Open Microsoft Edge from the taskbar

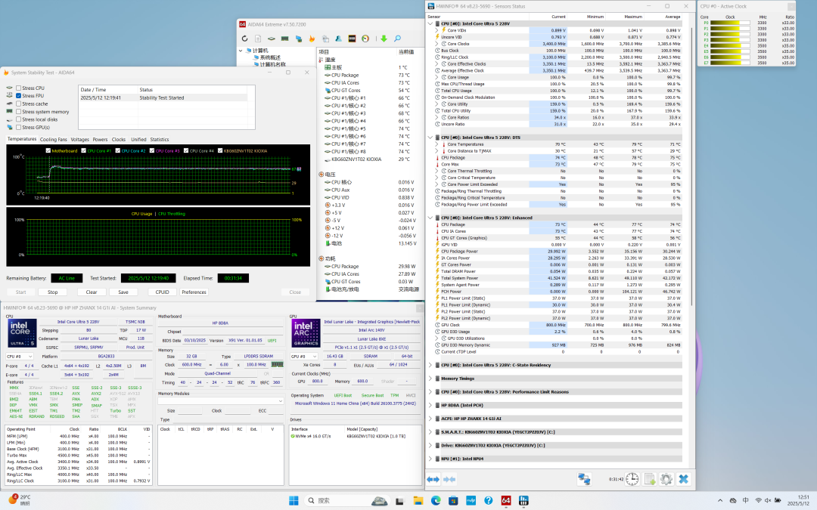436,501
